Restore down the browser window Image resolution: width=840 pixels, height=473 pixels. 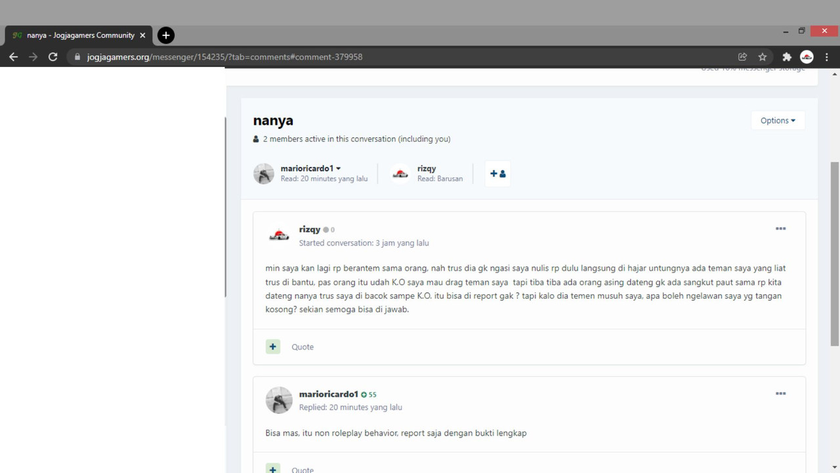[x=801, y=31]
